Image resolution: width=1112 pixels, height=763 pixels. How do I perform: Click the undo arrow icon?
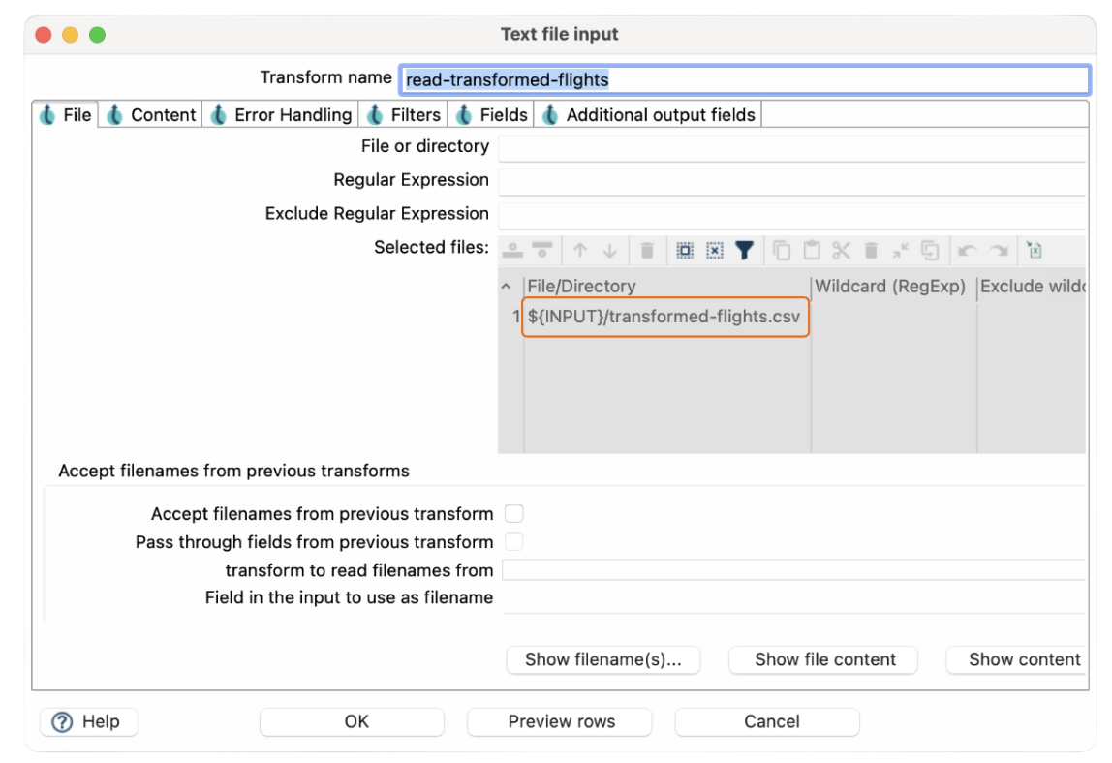[x=968, y=251]
